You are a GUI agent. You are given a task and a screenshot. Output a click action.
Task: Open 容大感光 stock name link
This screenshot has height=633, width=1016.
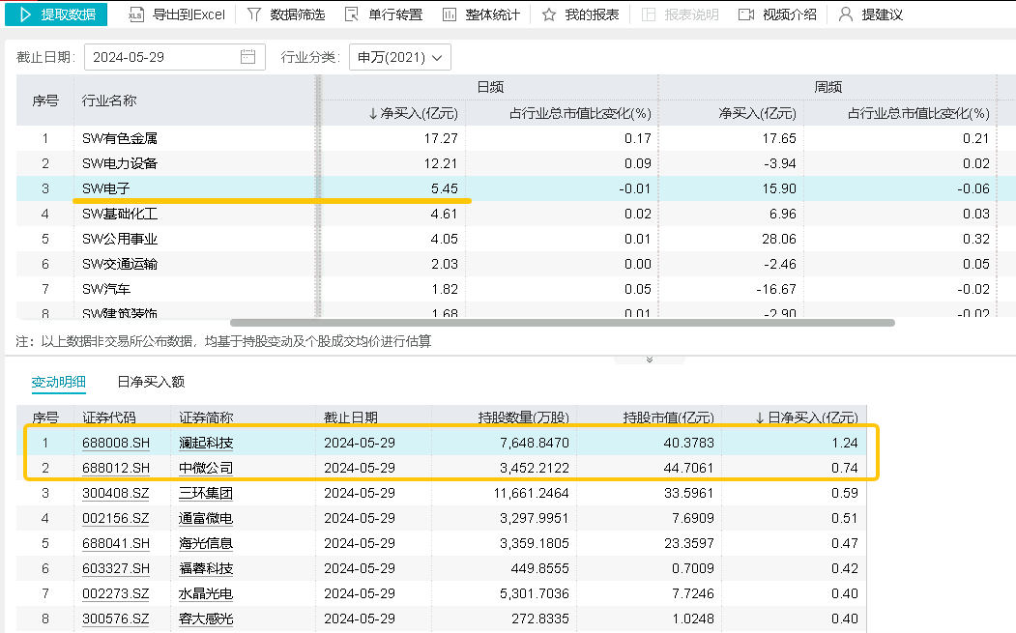[x=206, y=619]
